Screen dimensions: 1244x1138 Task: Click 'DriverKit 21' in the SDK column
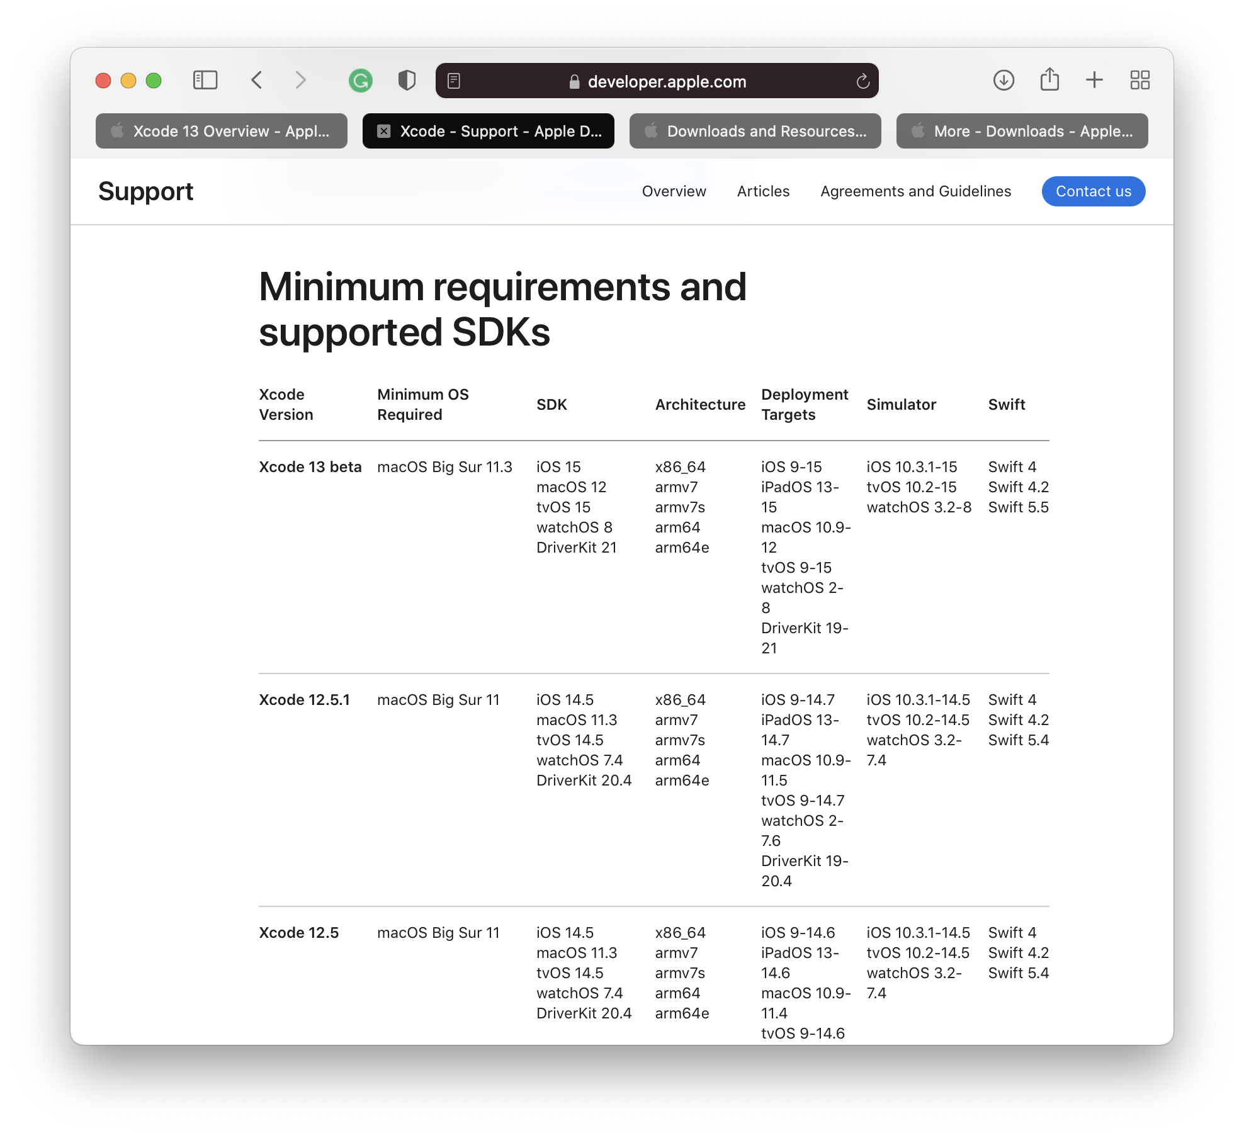(577, 548)
